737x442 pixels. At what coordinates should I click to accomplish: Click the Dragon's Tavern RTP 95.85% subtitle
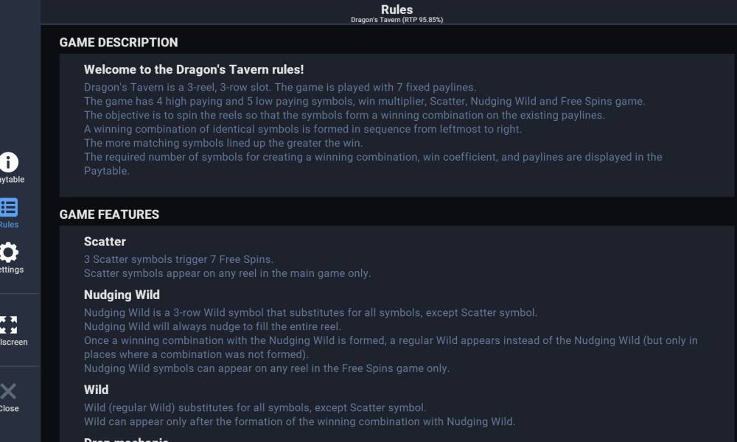click(x=397, y=20)
